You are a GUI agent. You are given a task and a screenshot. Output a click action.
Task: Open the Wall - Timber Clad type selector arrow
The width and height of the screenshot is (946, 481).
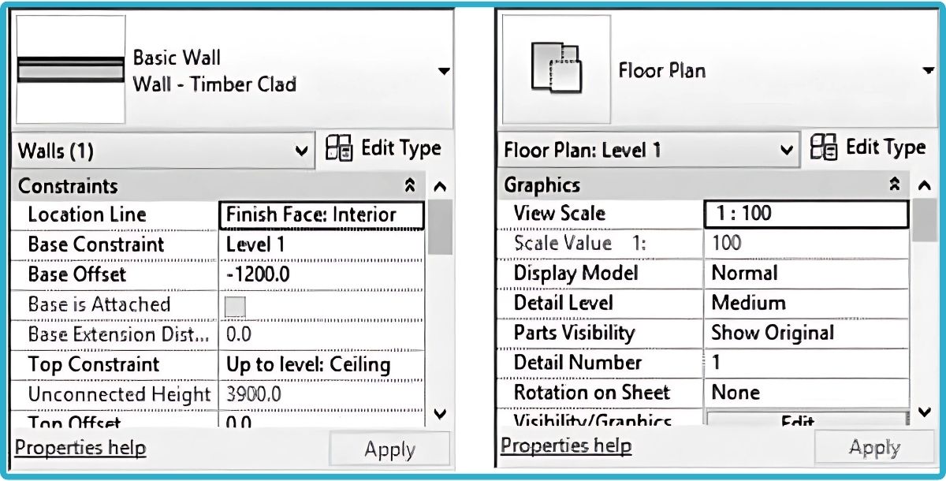[x=444, y=70]
